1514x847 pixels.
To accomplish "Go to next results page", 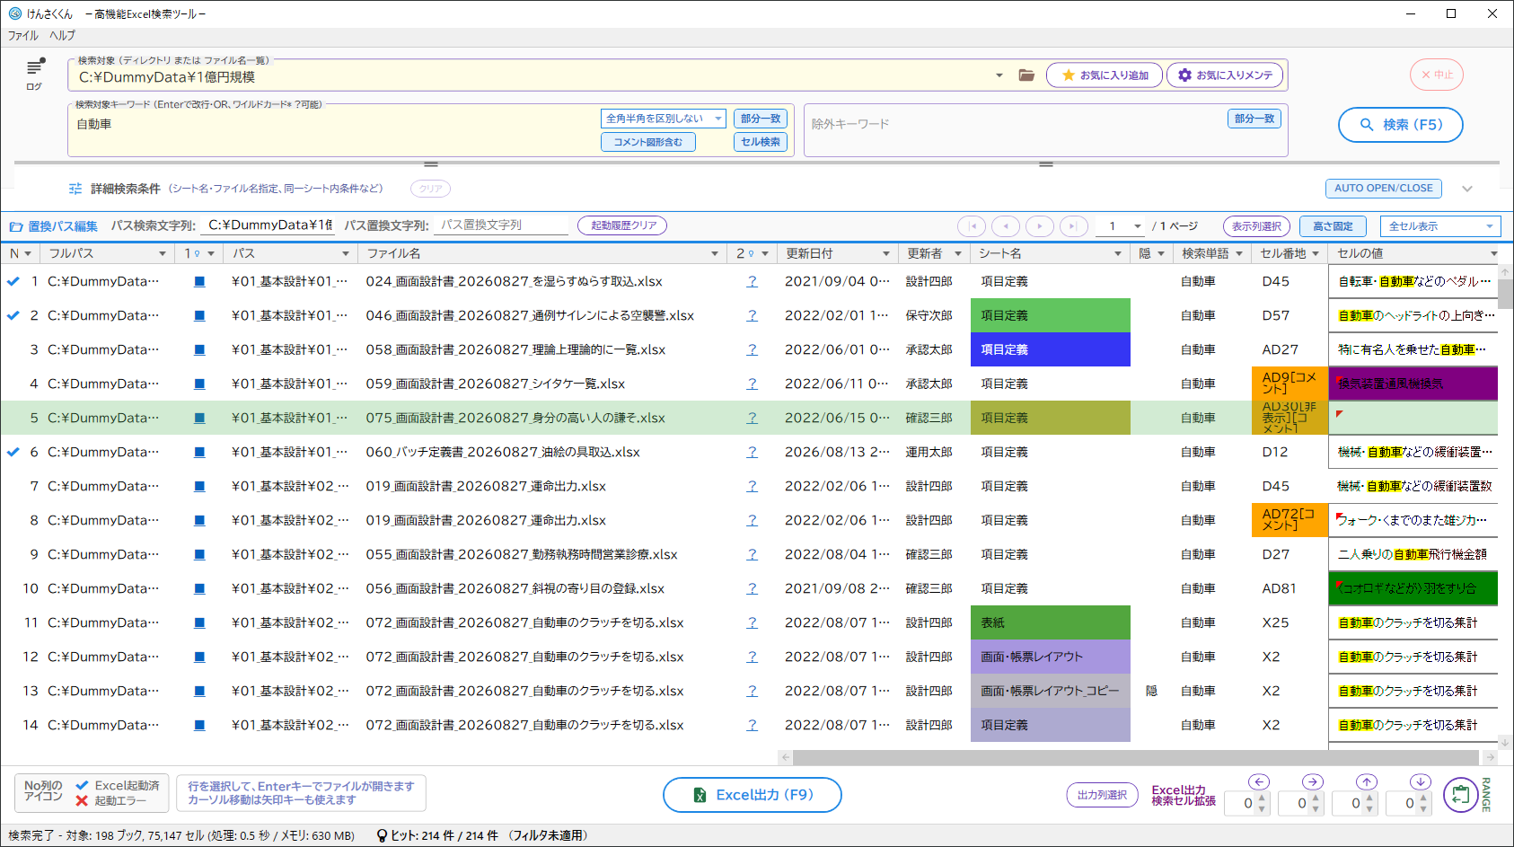I will point(1040,226).
